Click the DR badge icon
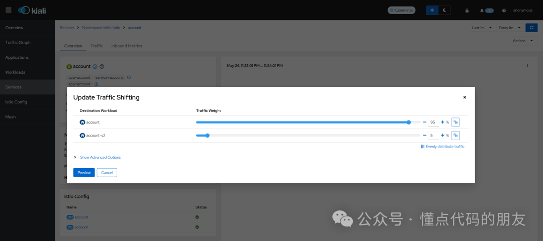This screenshot has width=543, height=241. [70, 217]
